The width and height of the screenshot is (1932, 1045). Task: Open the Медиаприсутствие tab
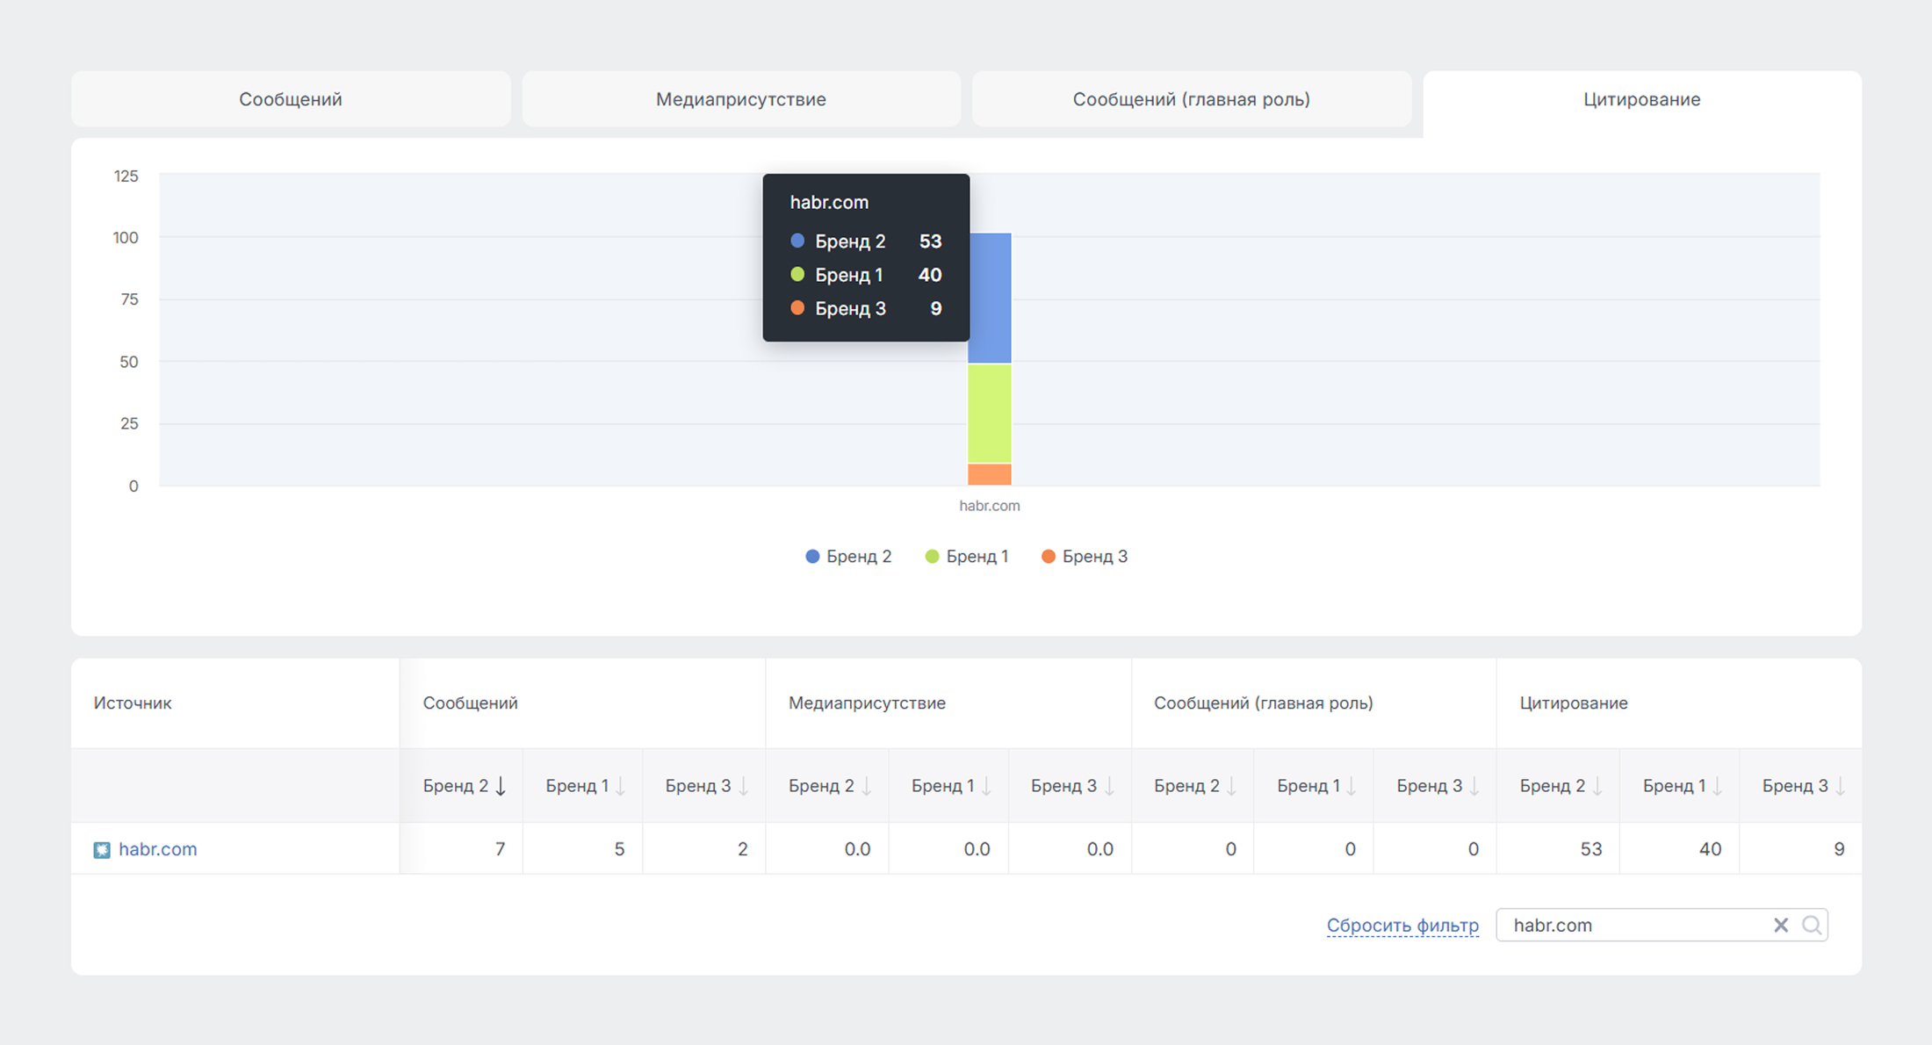click(x=740, y=99)
